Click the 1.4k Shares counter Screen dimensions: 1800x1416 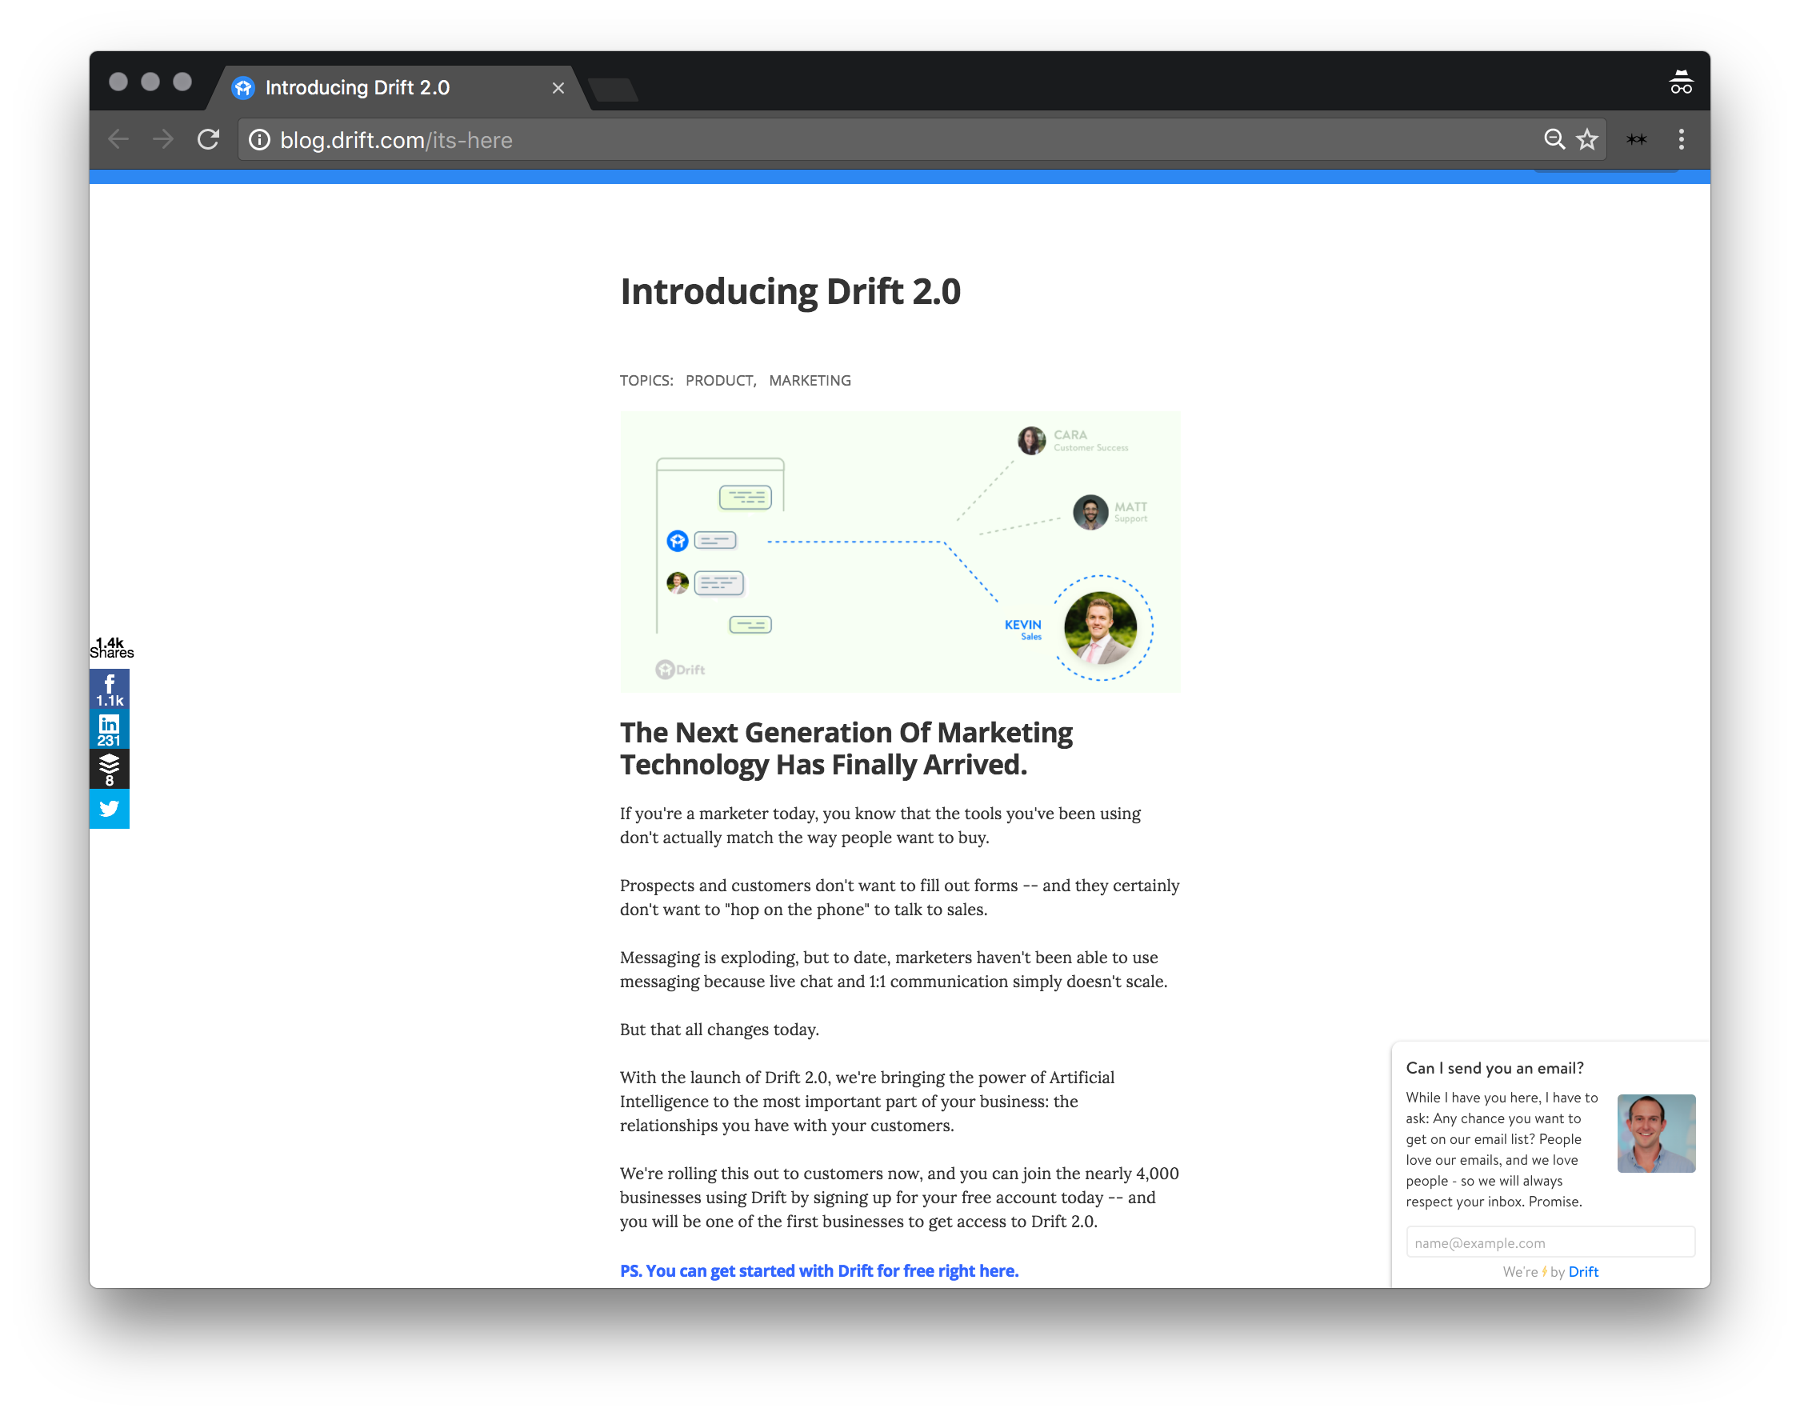(111, 647)
